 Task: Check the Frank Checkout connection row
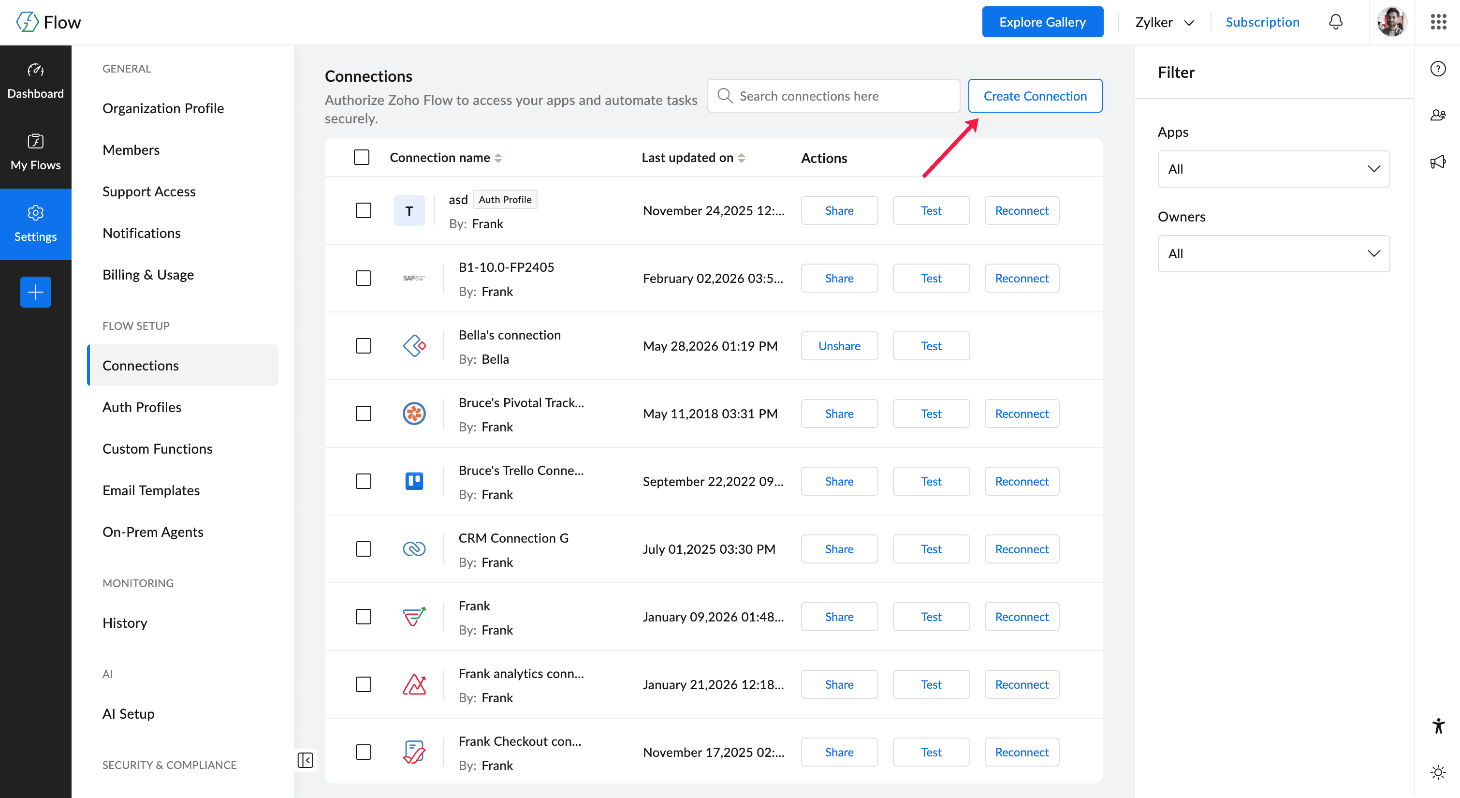click(x=363, y=752)
